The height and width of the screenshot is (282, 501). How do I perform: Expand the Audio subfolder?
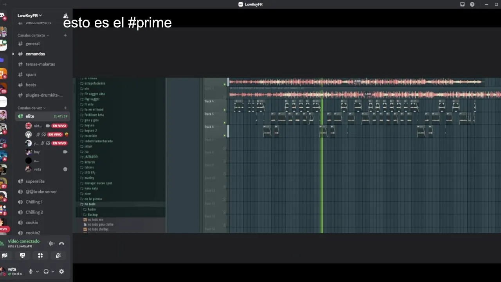tap(92, 210)
